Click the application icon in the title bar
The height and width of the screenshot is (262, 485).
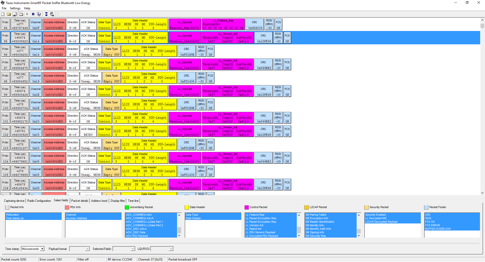(3, 3)
